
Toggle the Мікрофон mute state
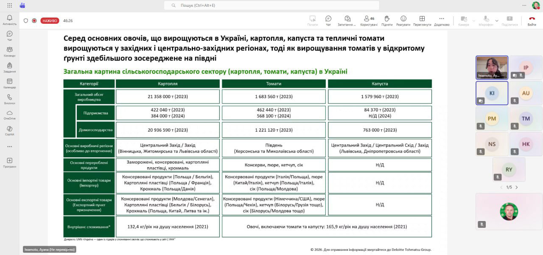pyautogui.click(x=486, y=20)
